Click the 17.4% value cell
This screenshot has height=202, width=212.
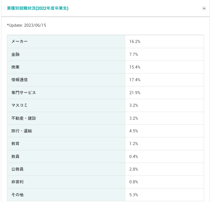164,80
